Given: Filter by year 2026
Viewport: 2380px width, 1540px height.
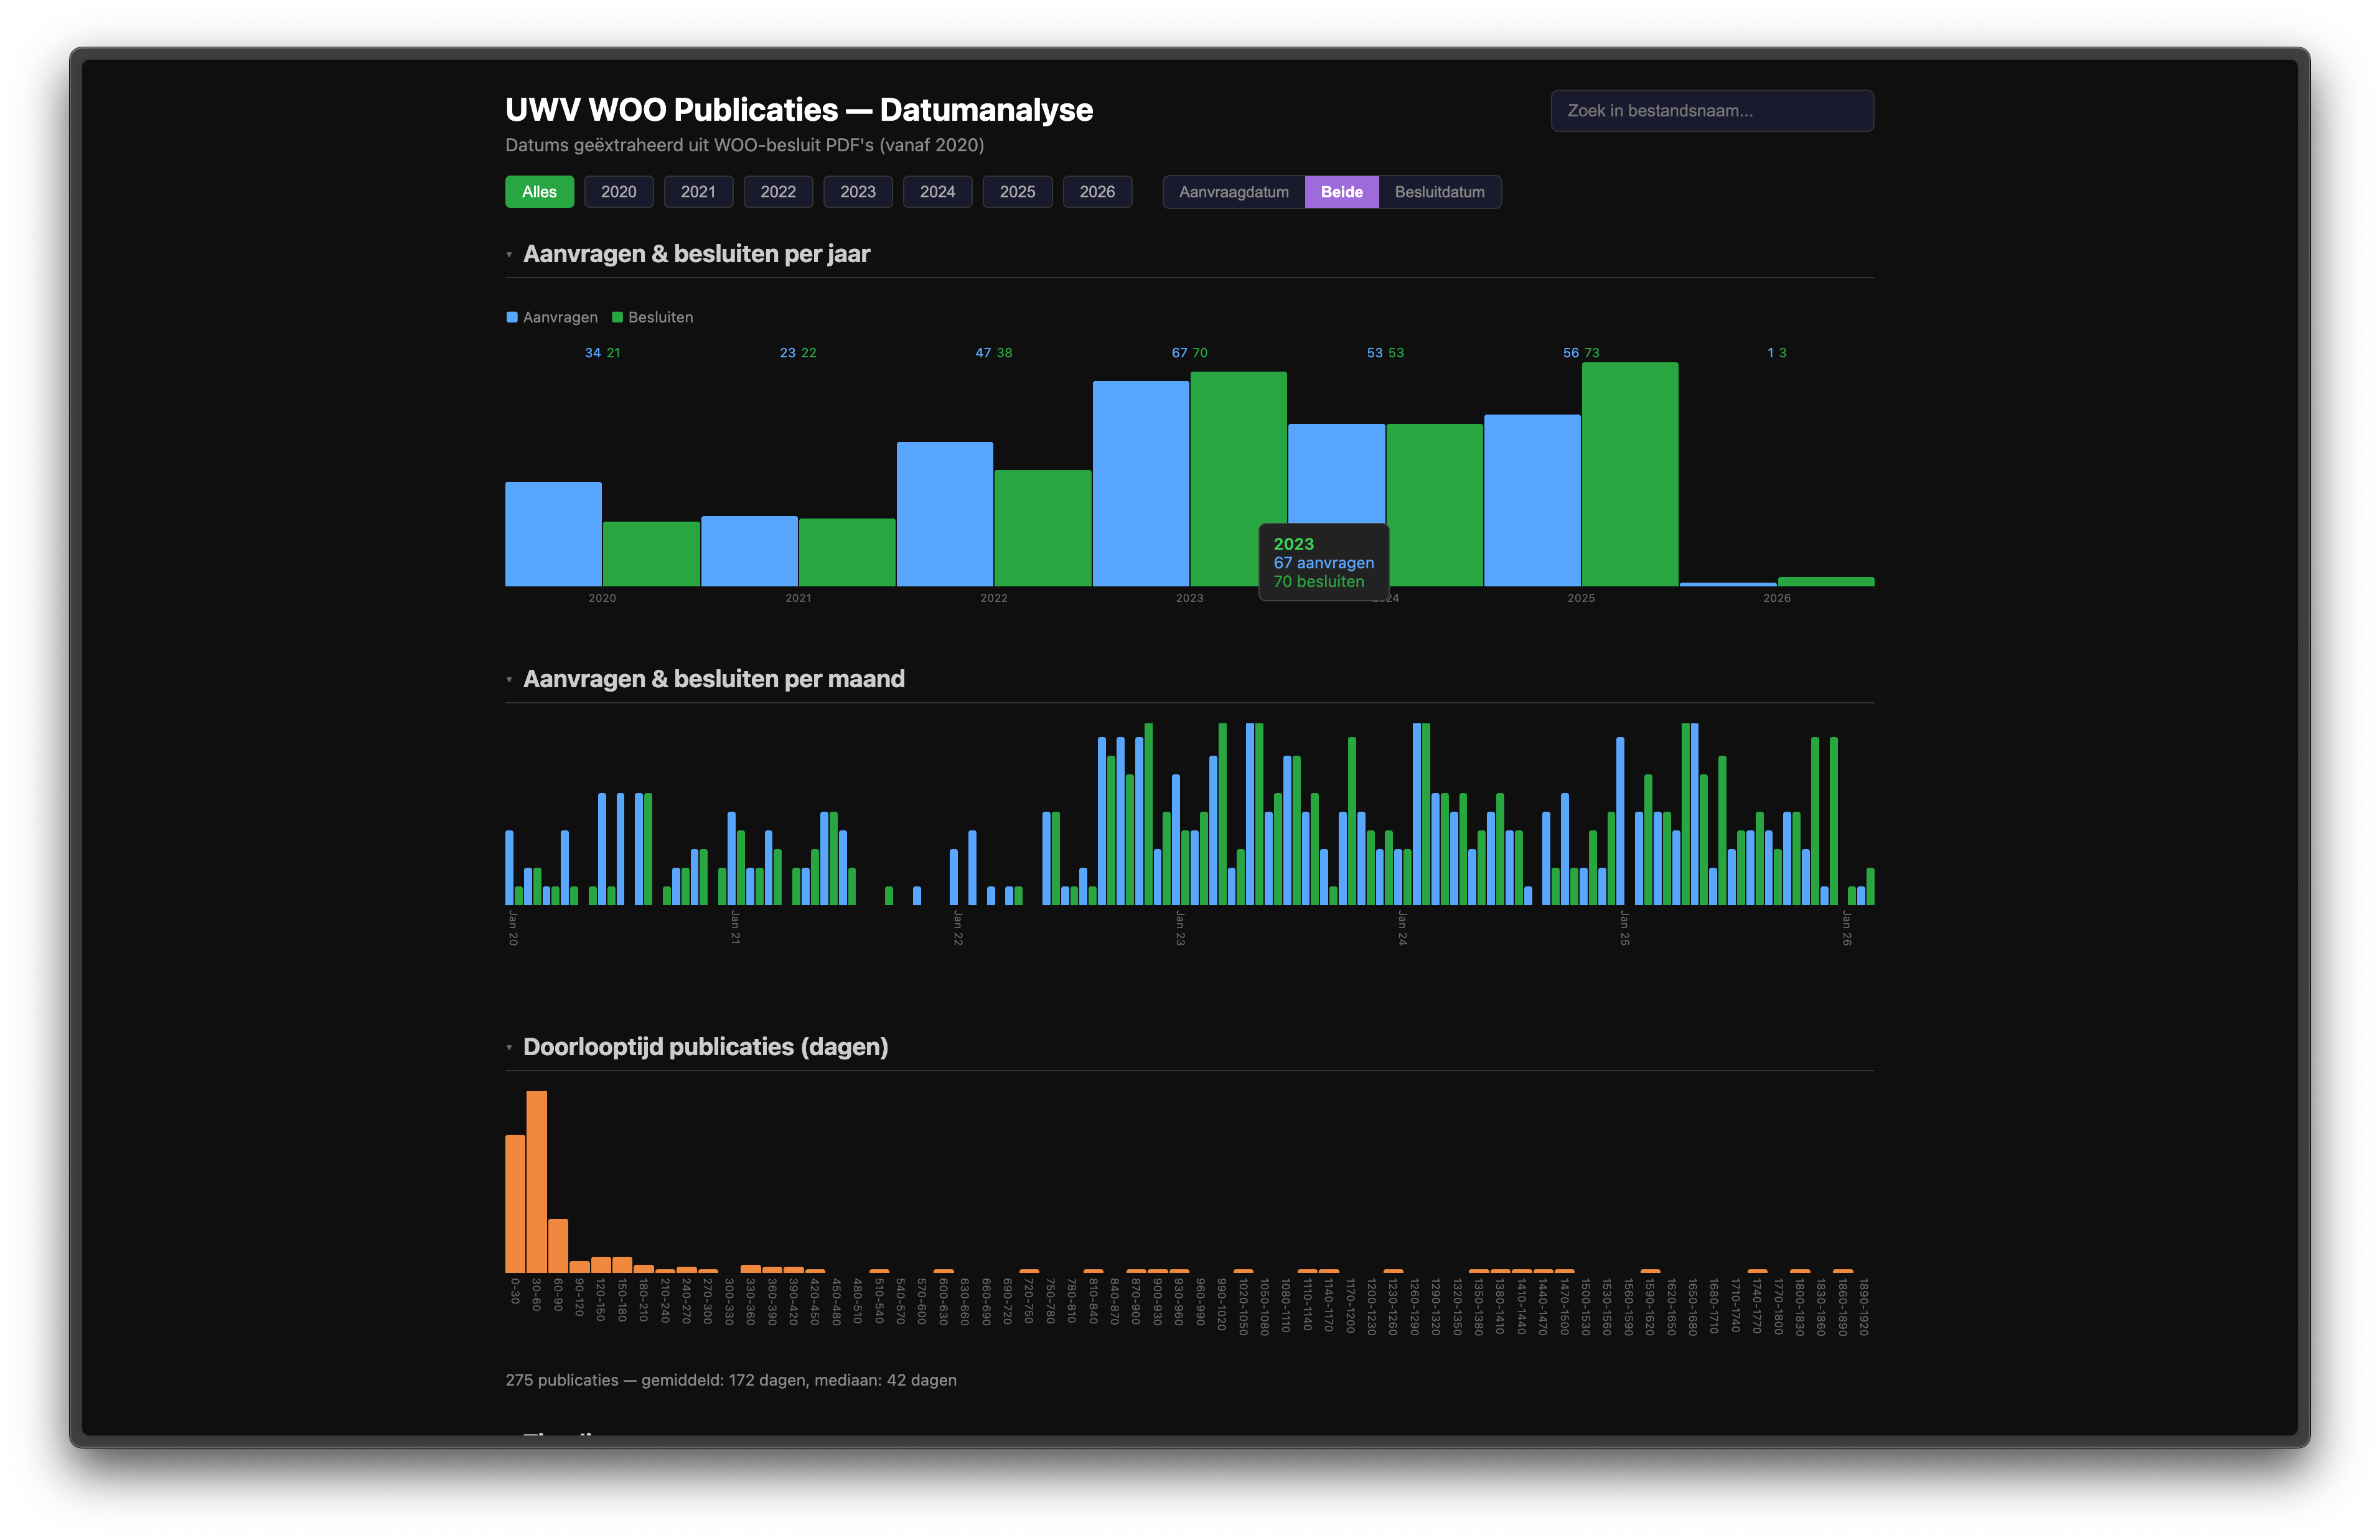Looking at the screenshot, I should 1097,192.
